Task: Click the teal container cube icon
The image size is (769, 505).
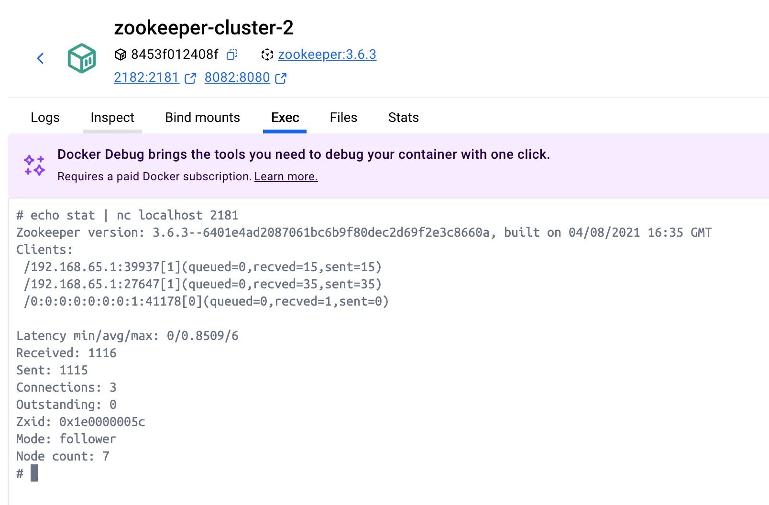Action: (x=82, y=58)
